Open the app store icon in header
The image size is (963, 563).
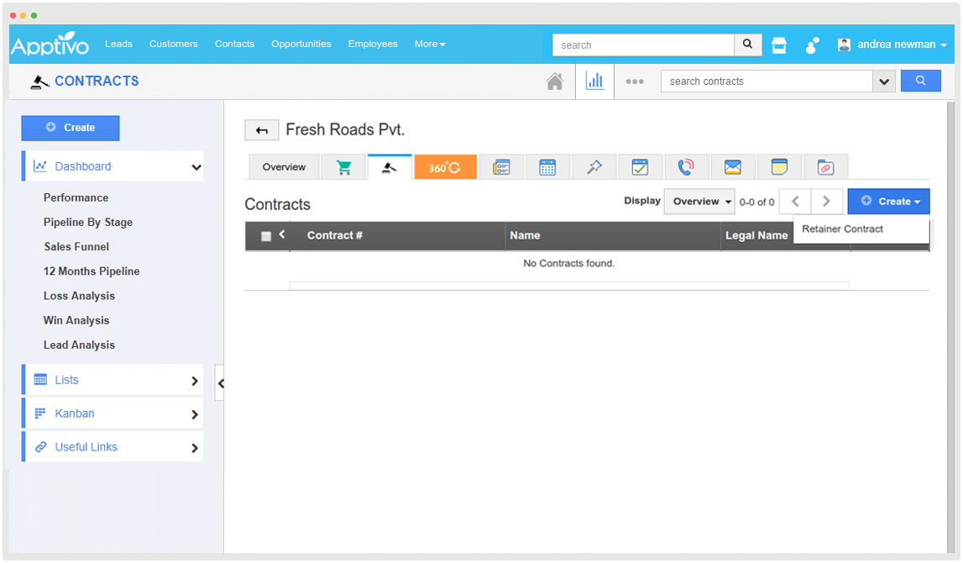click(x=779, y=45)
